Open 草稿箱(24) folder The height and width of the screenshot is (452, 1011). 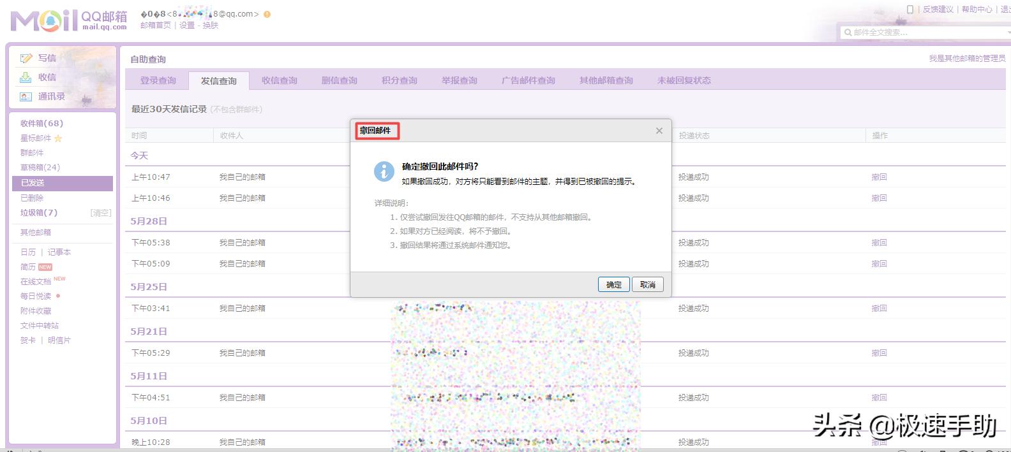40,168
